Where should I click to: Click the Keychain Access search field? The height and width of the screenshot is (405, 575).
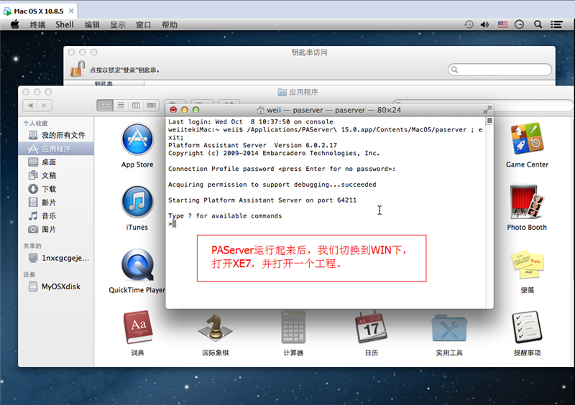[500, 70]
